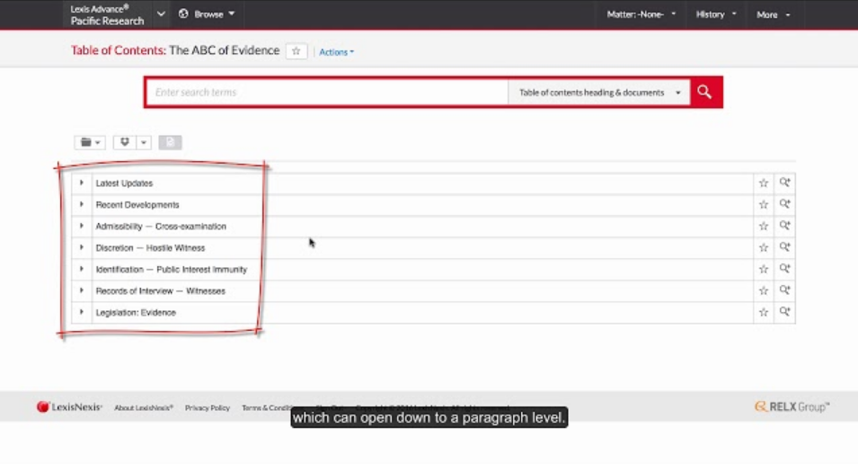858x464 pixels.
Task: Expand Identification — Public Interest Immunity section
Action: pos(82,269)
